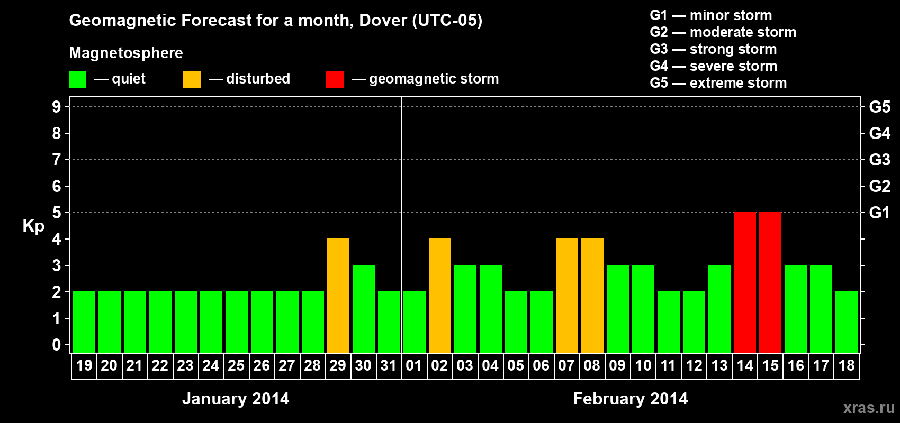Click the G4 label on right axis
Image resolution: width=900 pixels, height=423 pixels.
coord(880,133)
